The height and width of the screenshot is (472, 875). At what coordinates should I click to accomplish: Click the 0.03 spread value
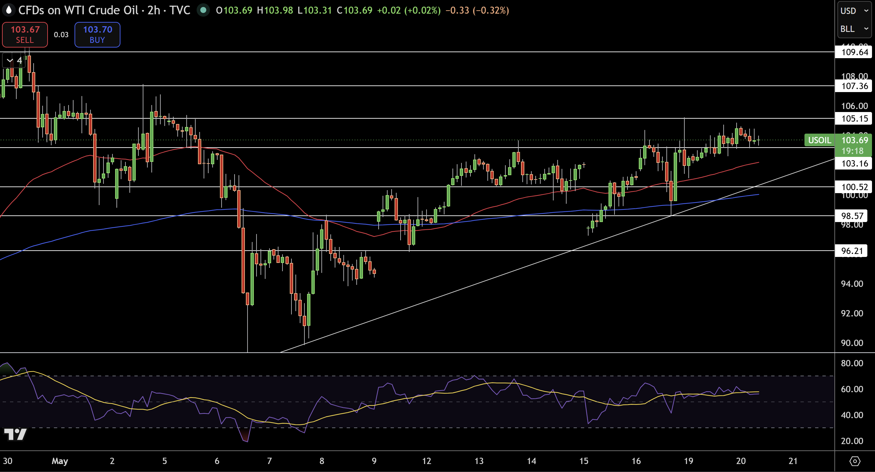(x=61, y=35)
